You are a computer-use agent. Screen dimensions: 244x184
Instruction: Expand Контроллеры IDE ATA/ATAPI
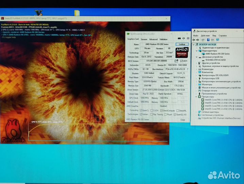[x=197, y=75]
